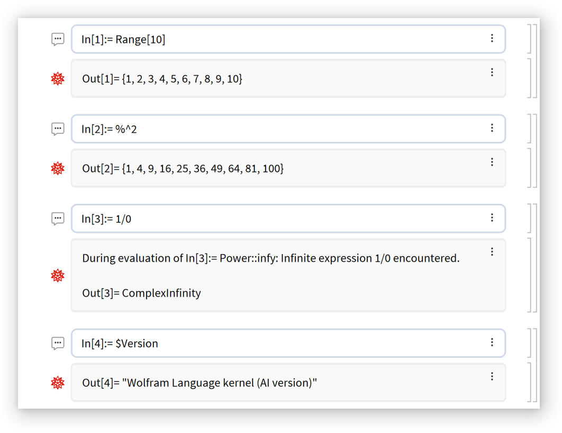Open options menu for Out[2] squares list

(492, 162)
